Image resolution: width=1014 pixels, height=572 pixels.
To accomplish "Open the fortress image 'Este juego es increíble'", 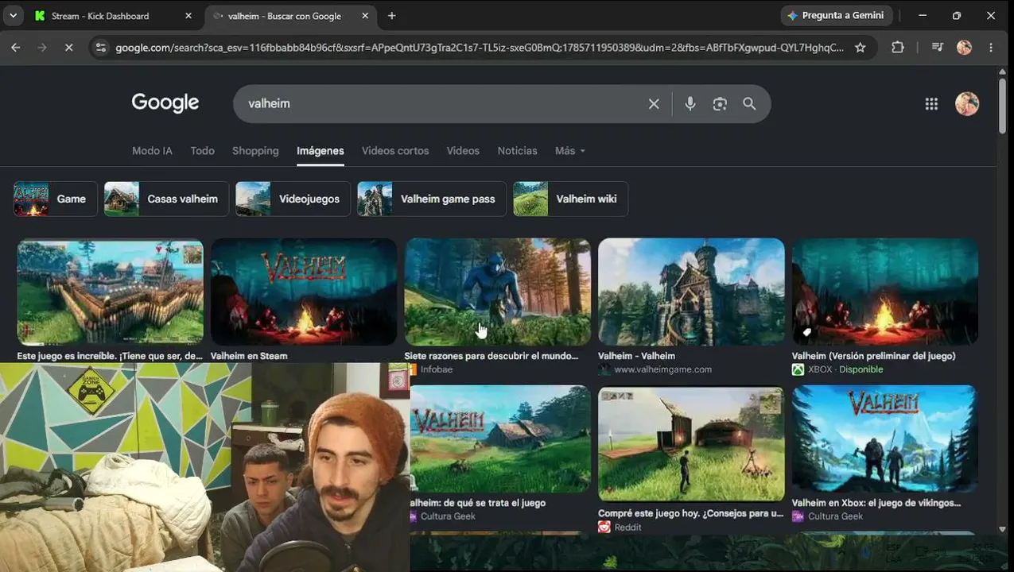I will point(110,292).
